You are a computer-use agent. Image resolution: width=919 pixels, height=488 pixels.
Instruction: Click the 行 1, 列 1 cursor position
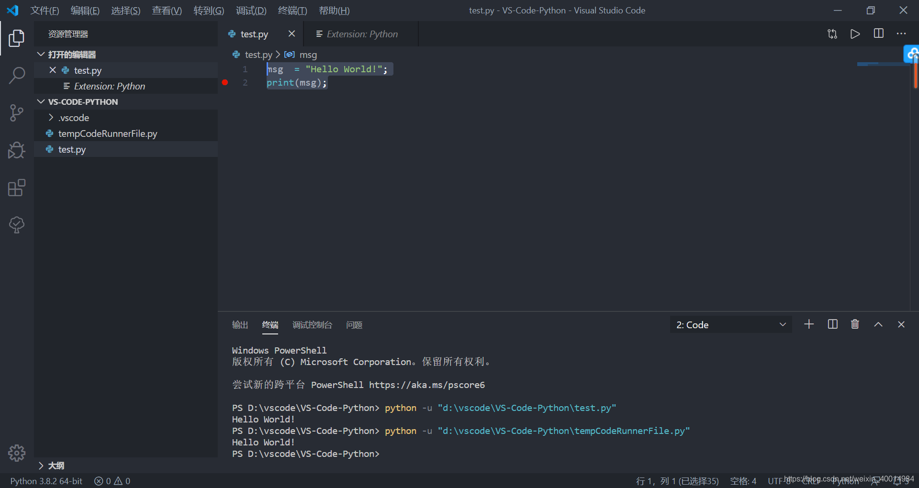point(677,481)
